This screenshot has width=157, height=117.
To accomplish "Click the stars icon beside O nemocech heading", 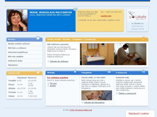I will click(x=144, y=71).
